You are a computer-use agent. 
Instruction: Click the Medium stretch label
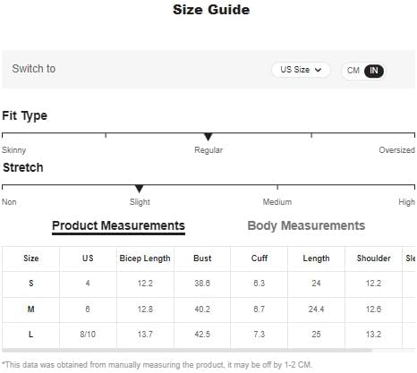click(x=277, y=202)
